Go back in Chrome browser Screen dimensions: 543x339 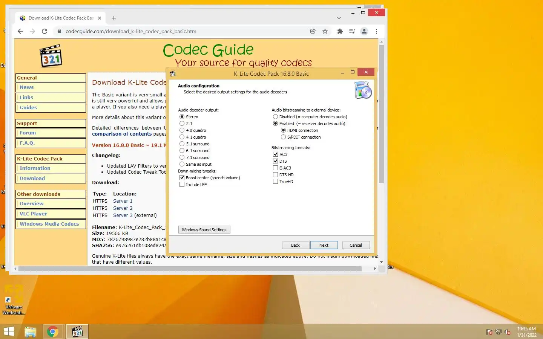pyautogui.click(x=20, y=31)
